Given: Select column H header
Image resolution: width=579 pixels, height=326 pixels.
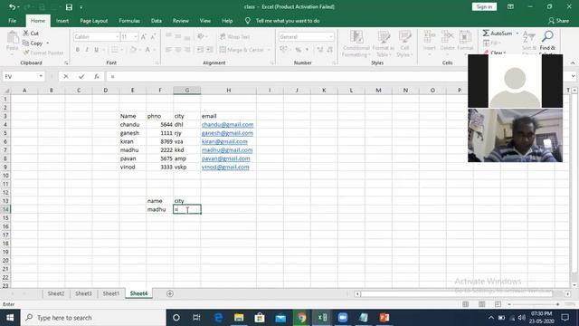Looking at the screenshot, I should (229, 91).
